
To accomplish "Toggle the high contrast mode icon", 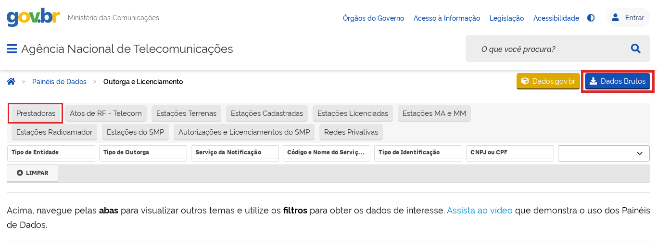I will click(591, 18).
